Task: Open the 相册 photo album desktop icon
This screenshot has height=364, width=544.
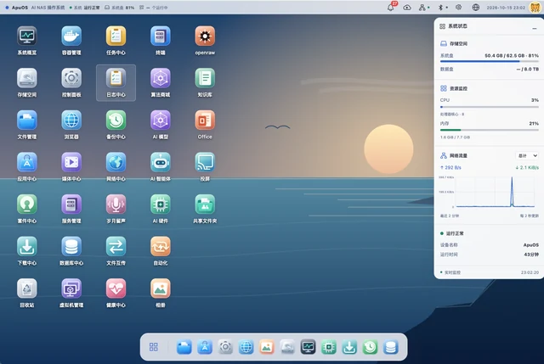Action: click(161, 288)
